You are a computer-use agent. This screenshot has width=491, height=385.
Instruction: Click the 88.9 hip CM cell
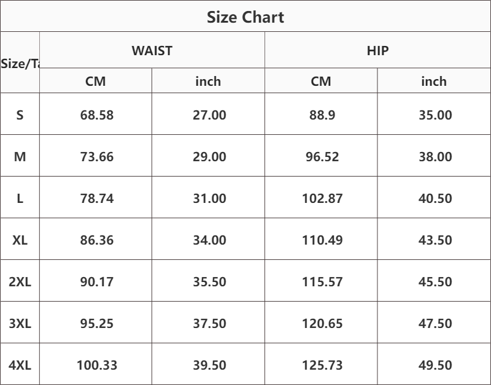tap(321, 114)
